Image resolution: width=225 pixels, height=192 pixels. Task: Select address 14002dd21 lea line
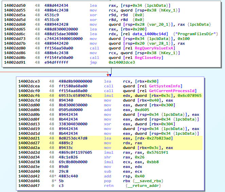click(29, 138)
